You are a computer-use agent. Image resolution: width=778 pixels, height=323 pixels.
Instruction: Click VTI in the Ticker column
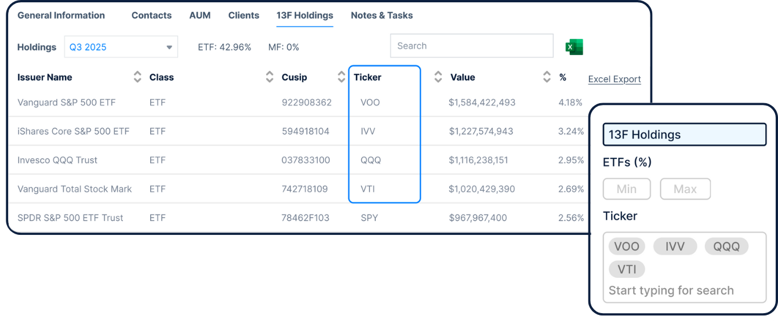pos(368,189)
